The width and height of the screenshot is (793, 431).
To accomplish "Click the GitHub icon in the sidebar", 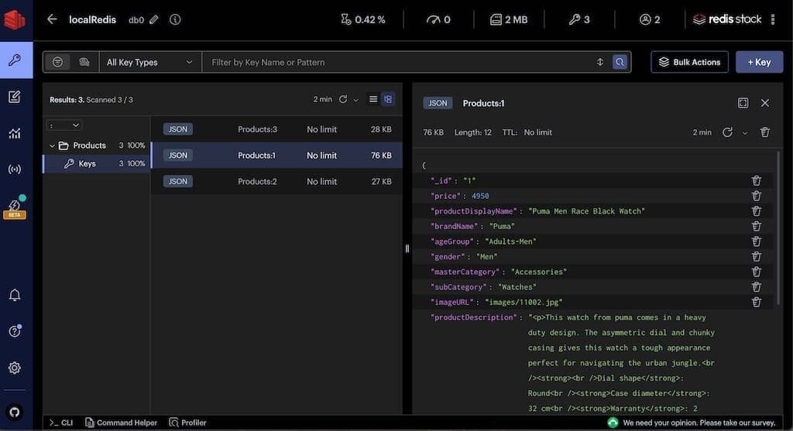I will point(15,412).
